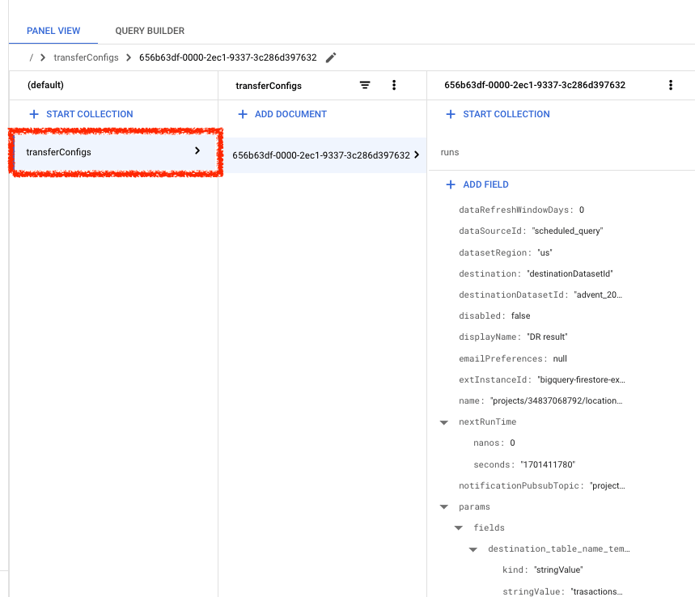Collapse the destination_table_name_tem... field
The height and width of the screenshot is (597, 695).
(473, 549)
